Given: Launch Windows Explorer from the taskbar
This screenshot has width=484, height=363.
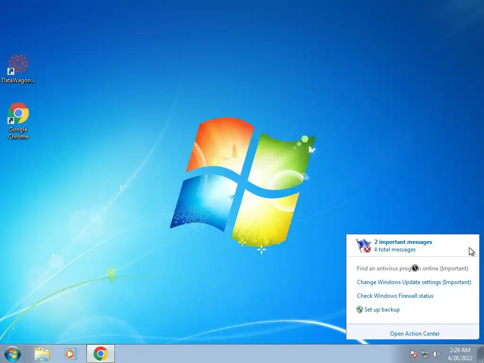Looking at the screenshot, I should pos(42,354).
